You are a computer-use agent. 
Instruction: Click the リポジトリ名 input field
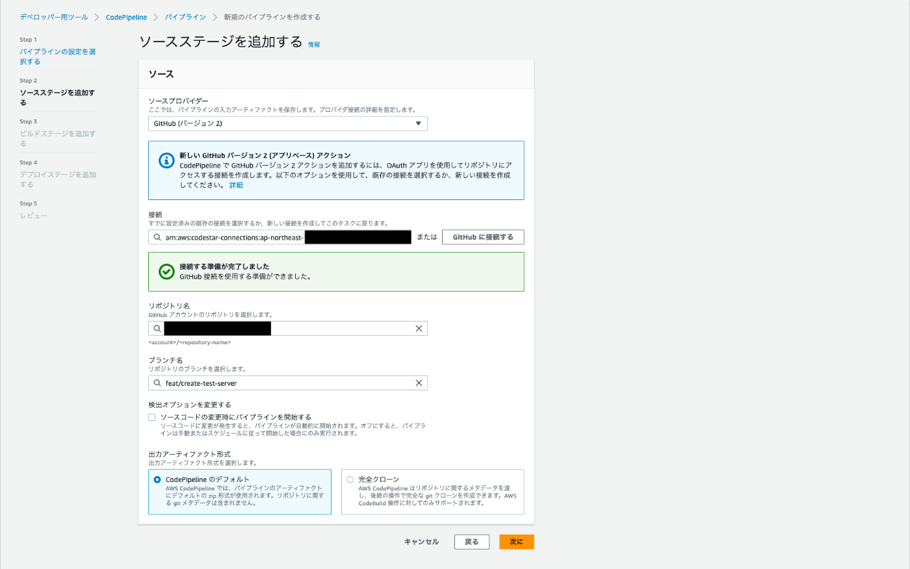tap(287, 329)
